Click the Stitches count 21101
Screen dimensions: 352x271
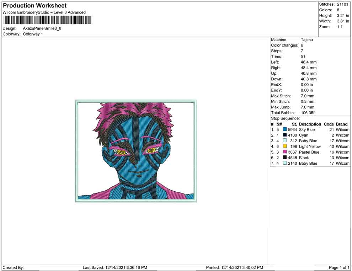[342, 4]
